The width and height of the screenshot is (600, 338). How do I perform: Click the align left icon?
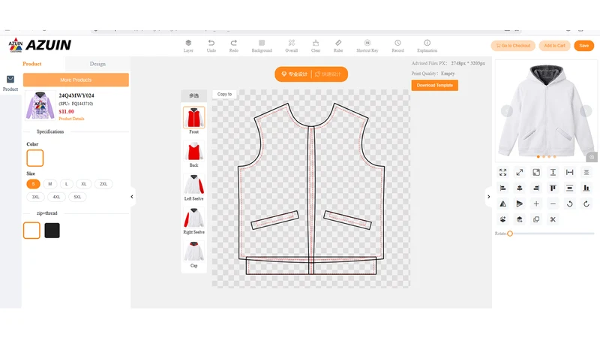(x=502, y=189)
